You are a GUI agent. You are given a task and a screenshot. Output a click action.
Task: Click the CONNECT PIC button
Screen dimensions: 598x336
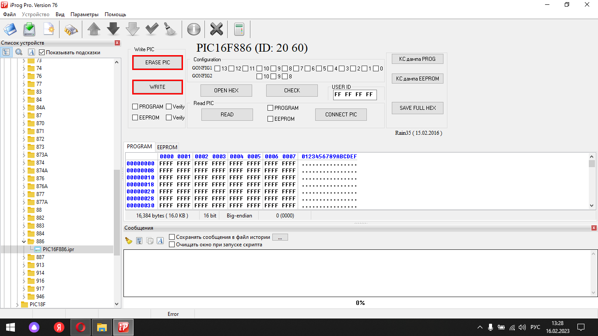341,115
